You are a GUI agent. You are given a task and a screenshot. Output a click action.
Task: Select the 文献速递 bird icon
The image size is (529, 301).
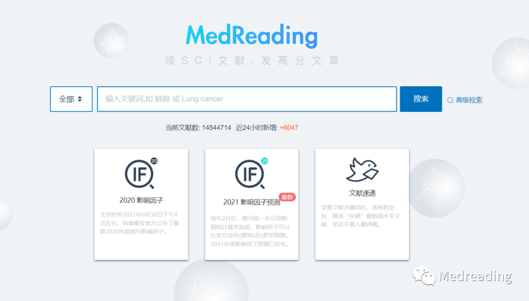pos(361,169)
